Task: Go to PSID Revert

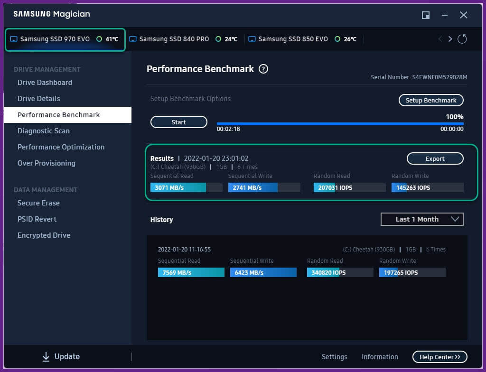Action: pyautogui.click(x=37, y=219)
